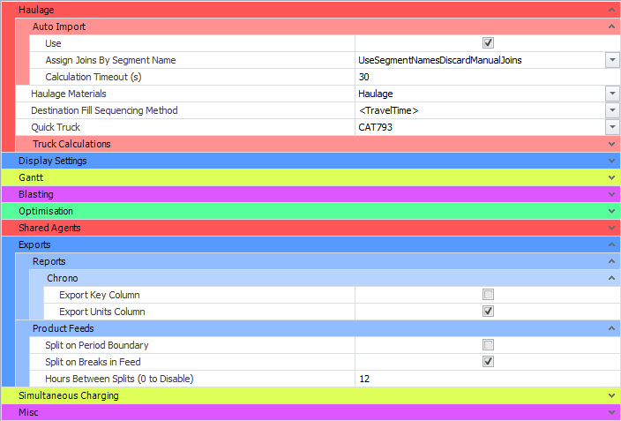Open the Quick Truck dropdown

point(612,127)
